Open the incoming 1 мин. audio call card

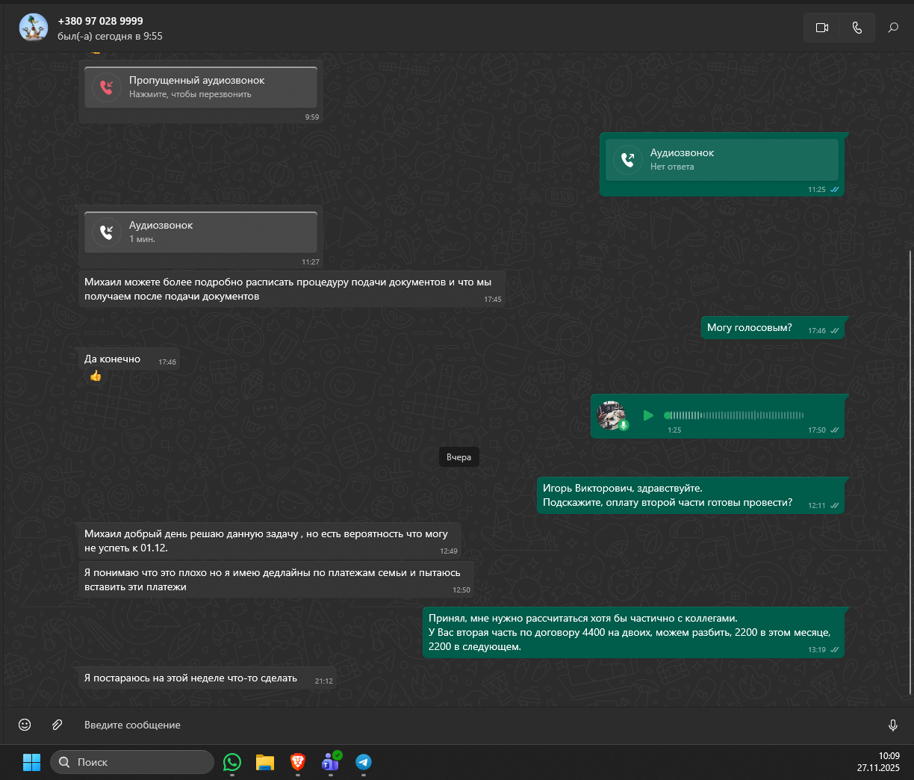(201, 232)
